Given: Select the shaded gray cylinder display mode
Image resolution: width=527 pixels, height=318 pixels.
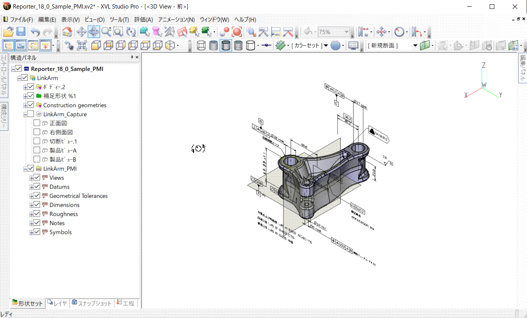Looking at the screenshot, I should [x=214, y=45].
